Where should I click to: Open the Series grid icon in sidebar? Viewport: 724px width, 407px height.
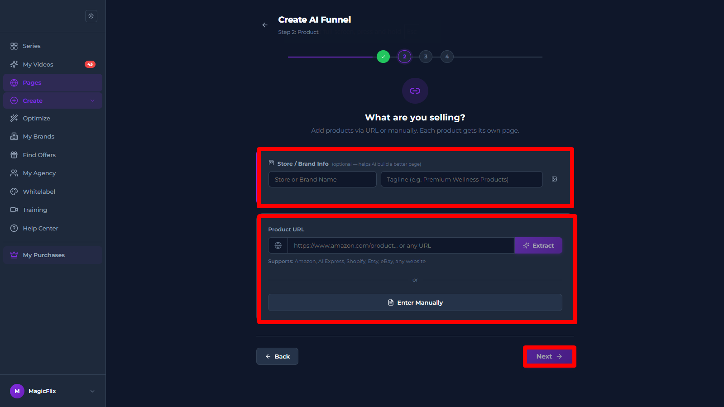click(x=14, y=46)
